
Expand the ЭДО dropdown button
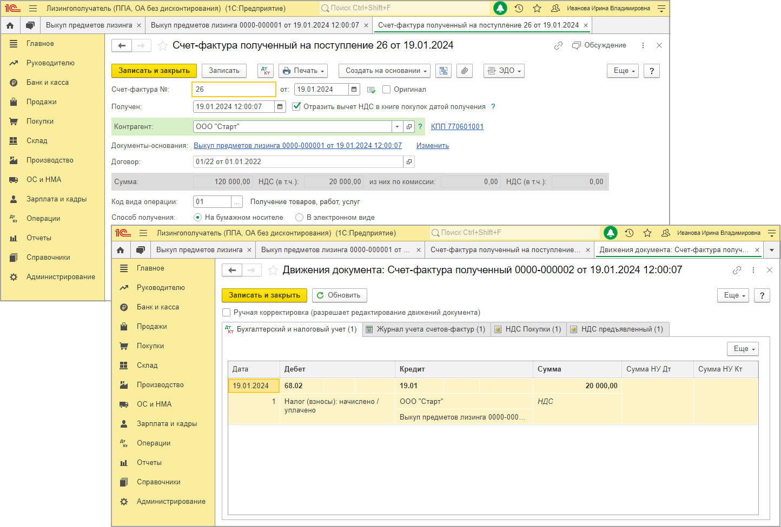click(504, 71)
